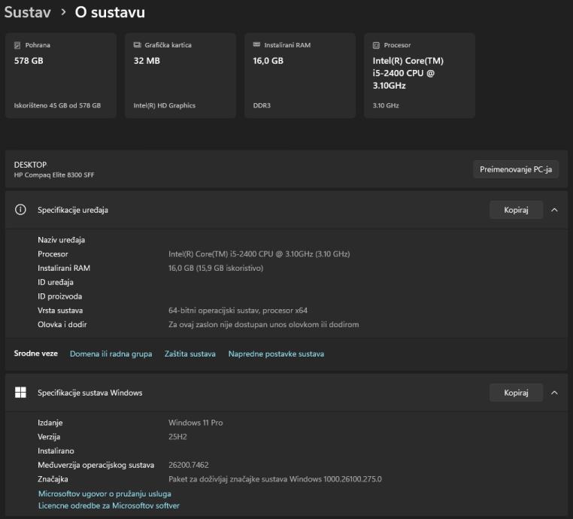Go back to Sustav breadcrumb
The width and height of the screenshot is (573, 519).
tap(27, 13)
